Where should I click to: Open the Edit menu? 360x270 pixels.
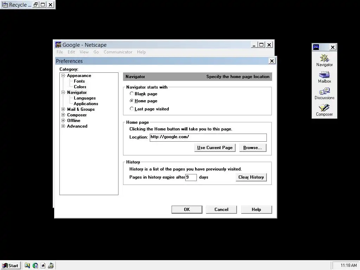click(71, 52)
